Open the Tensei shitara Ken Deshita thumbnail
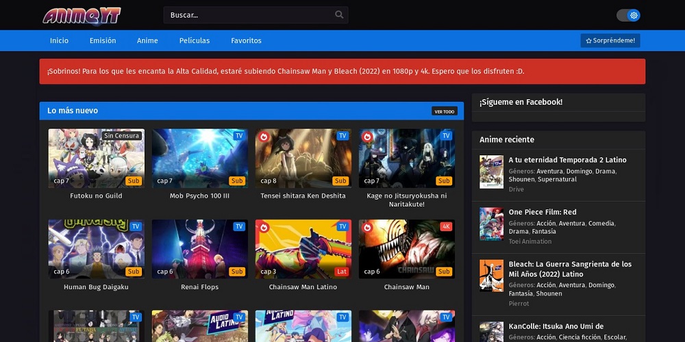 click(303, 159)
